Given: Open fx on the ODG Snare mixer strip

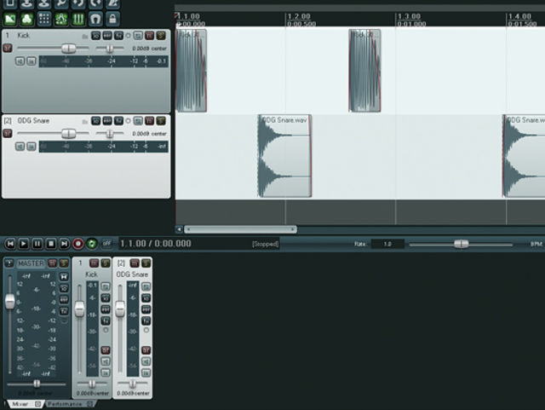Looking at the screenshot, I should (146, 320).
